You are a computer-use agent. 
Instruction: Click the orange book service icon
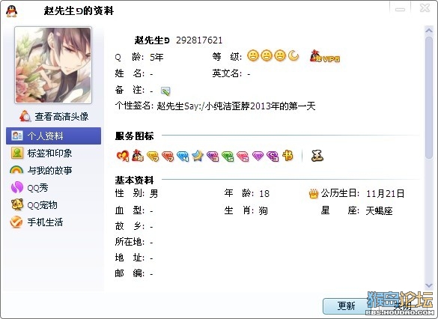pos(288,155)
